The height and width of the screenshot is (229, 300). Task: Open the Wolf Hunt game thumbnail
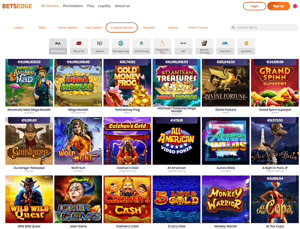coord(78,141)
